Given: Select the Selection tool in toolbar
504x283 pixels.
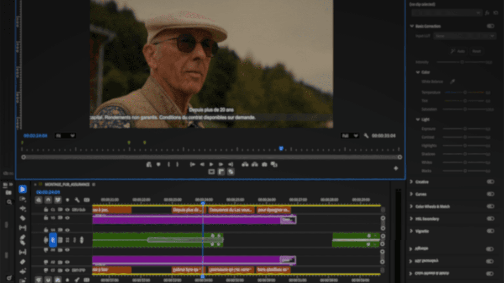Looking at the screenshot, I should click(23, 189).
